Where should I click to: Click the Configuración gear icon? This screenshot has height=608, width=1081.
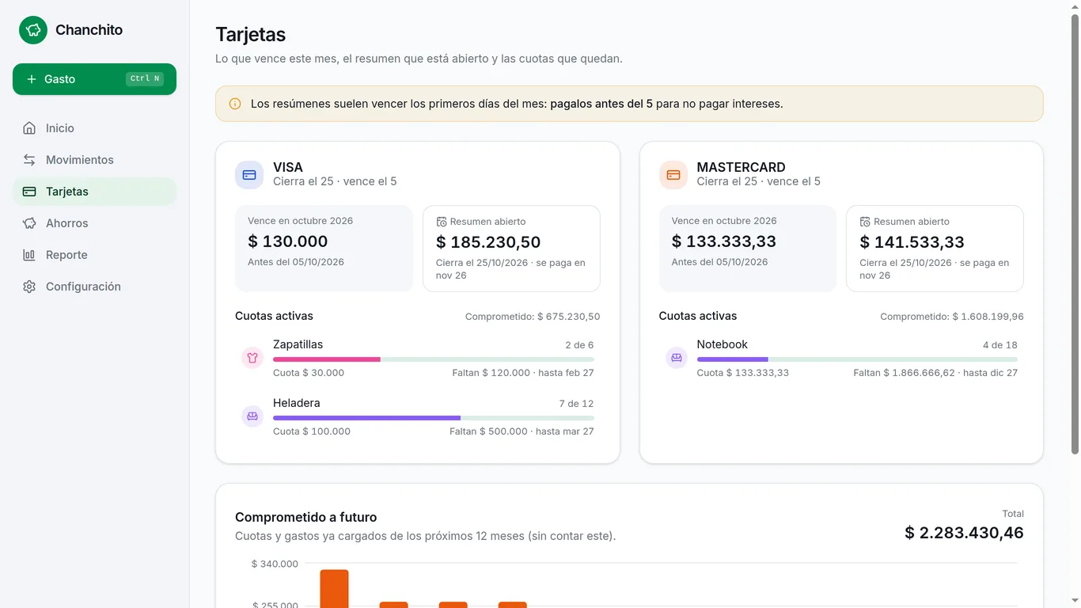tap(29, 287)
